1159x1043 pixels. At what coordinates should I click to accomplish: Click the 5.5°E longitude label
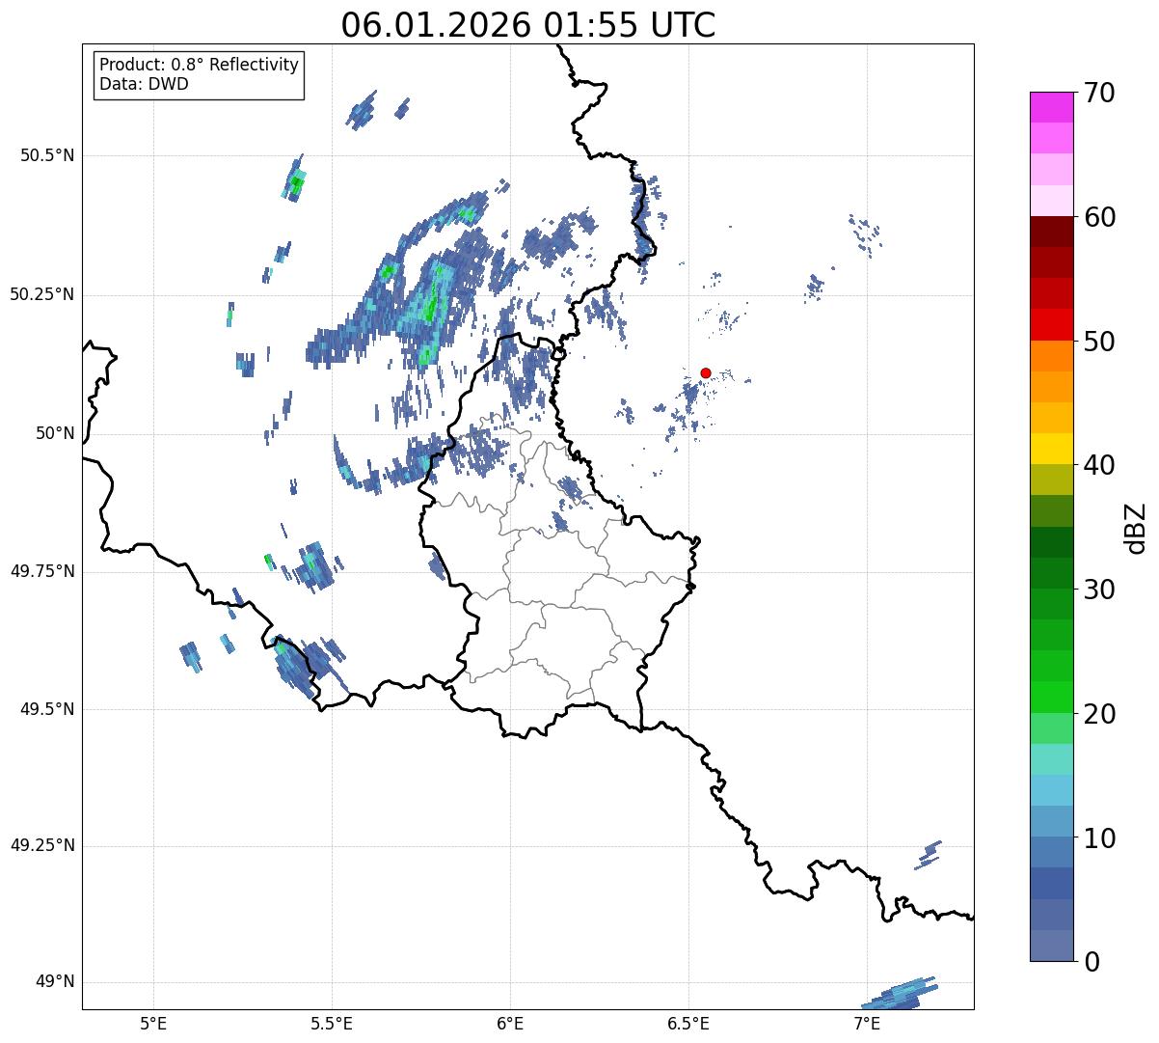(x=332, y=1023)
